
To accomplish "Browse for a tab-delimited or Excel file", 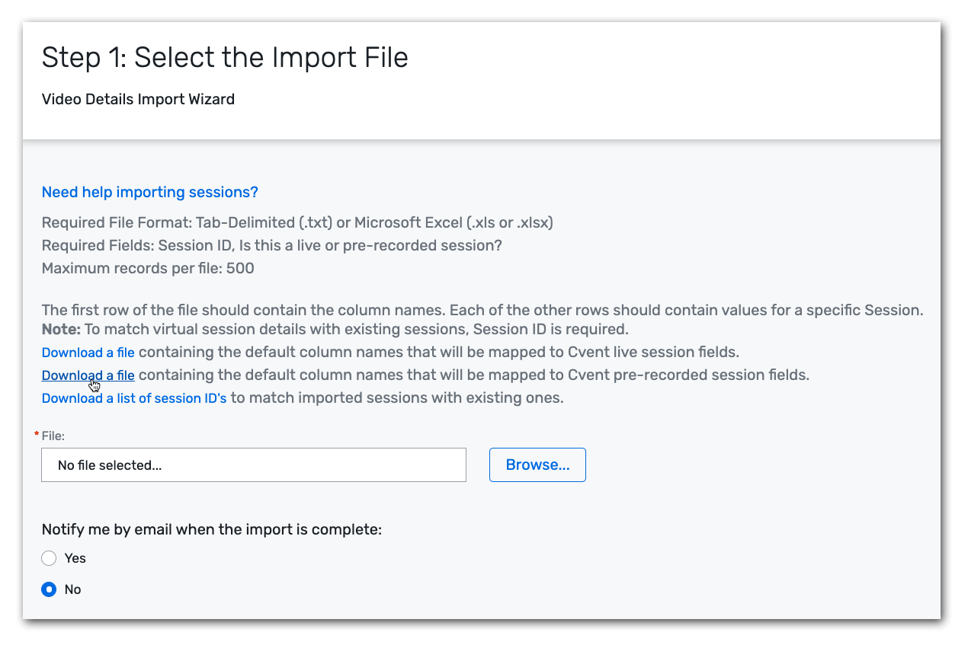I will click(537, 464).
